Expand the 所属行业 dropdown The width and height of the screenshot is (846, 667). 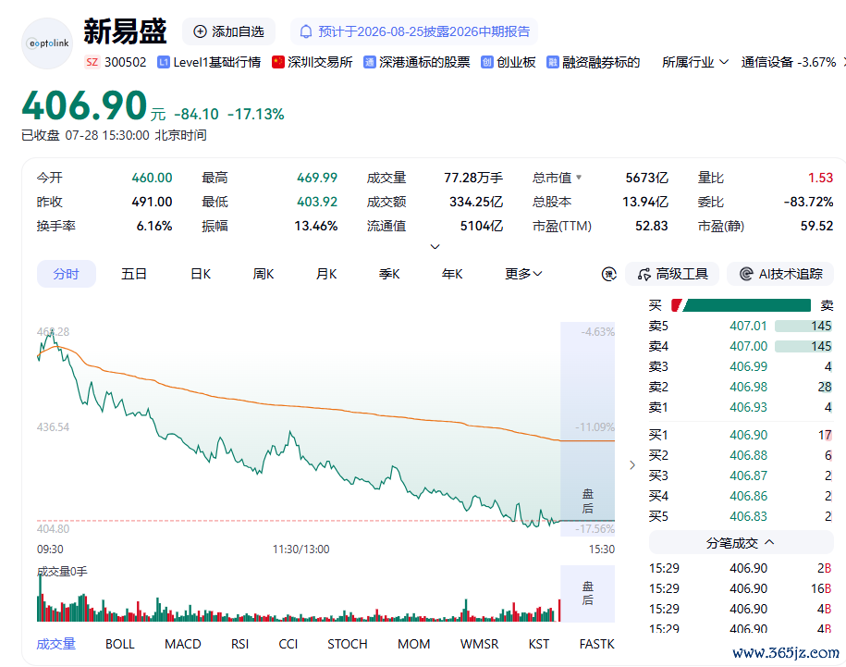695,62
